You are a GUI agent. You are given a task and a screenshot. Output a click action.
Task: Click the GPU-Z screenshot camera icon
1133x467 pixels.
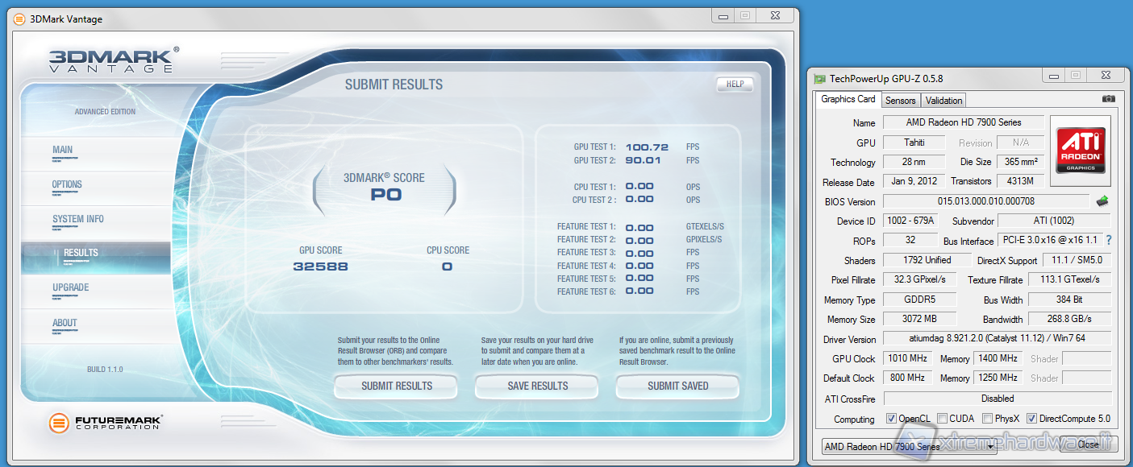(x=1108, y=99)
